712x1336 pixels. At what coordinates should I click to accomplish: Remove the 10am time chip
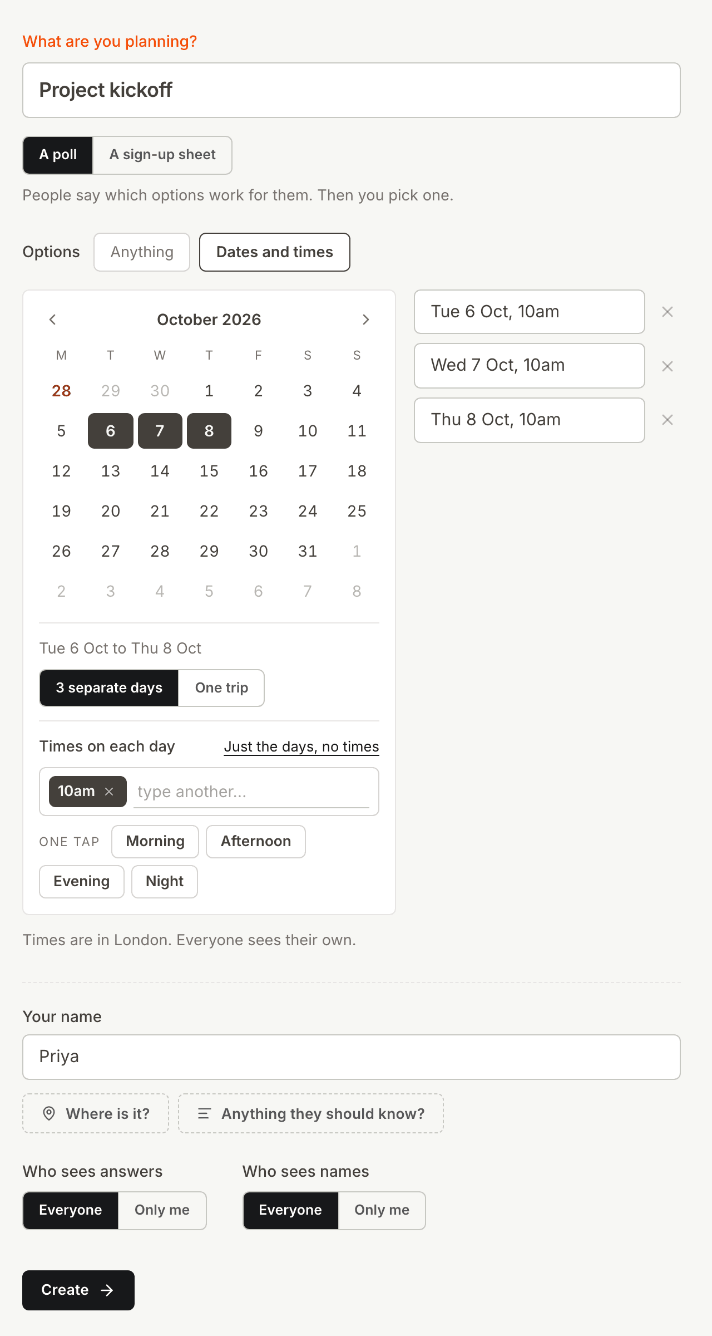tap(110, 792)
